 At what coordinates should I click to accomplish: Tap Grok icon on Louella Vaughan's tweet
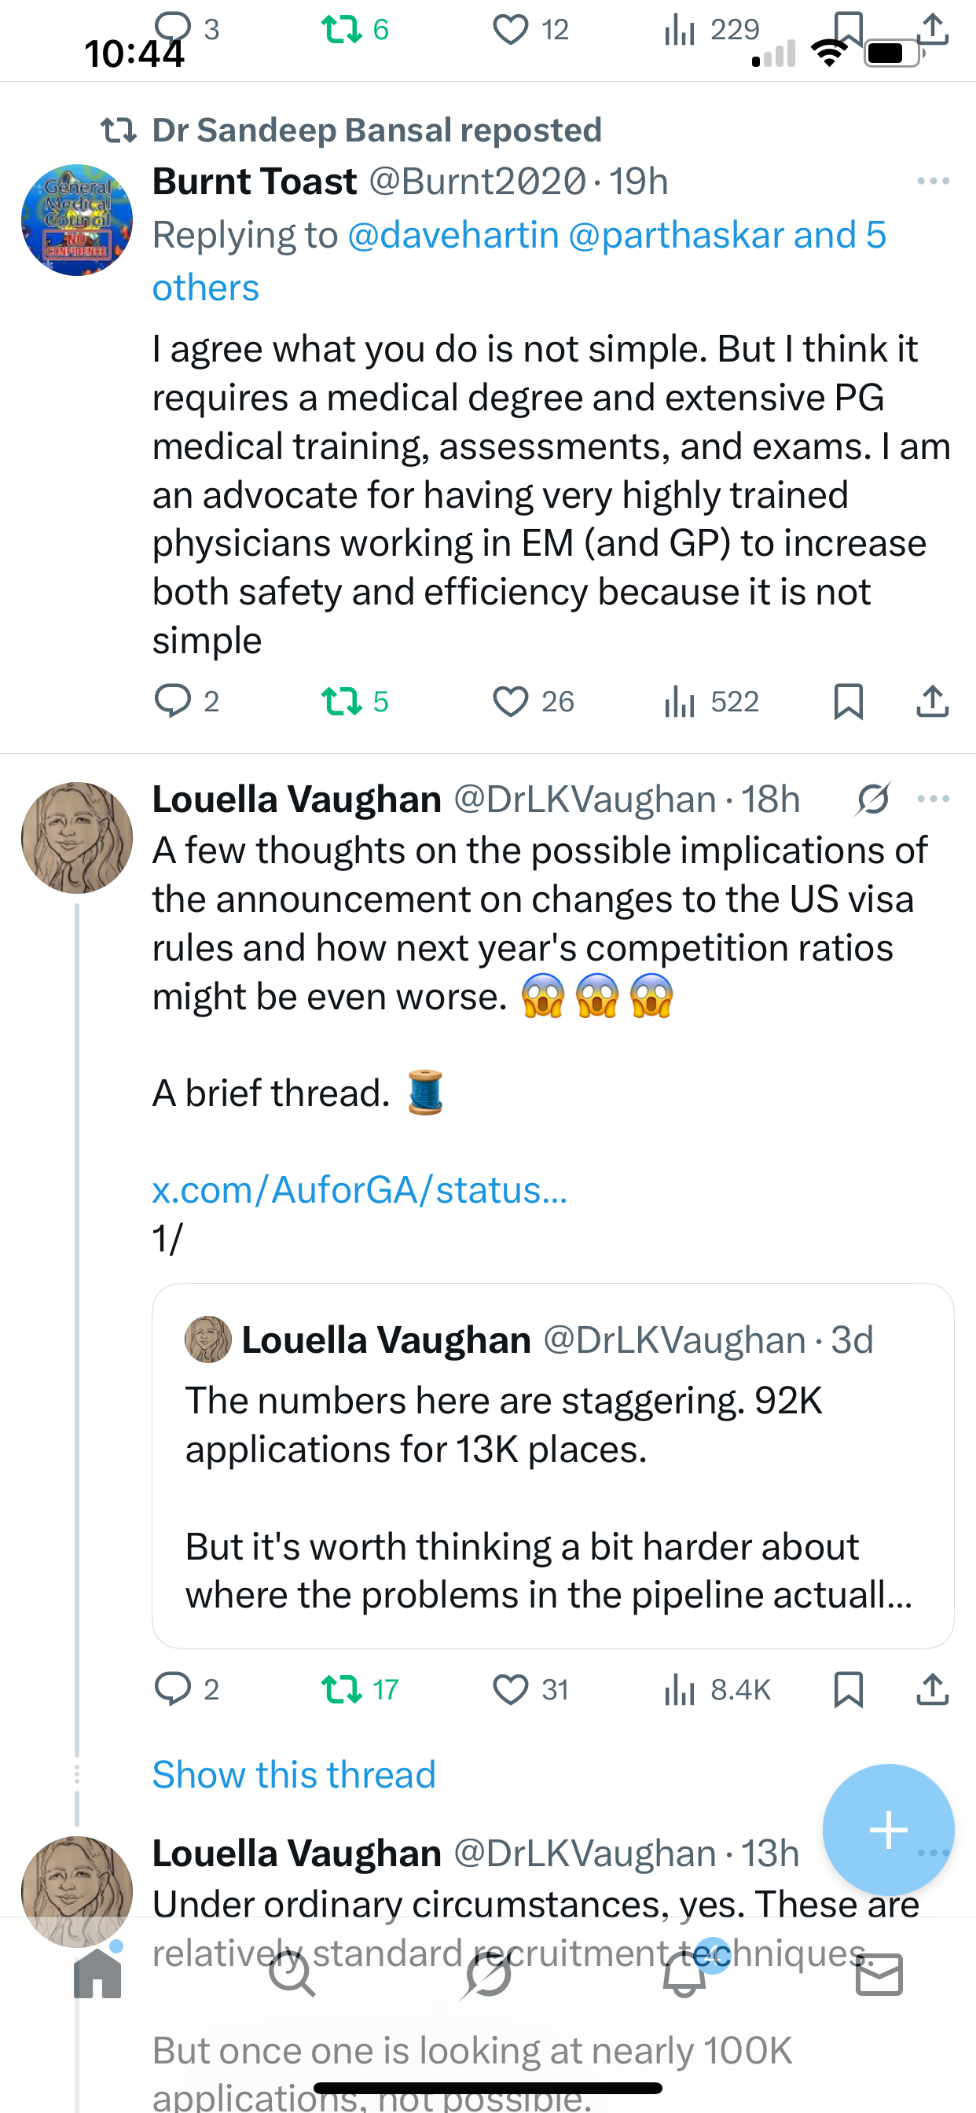pyautogui.click(x=872, y=799)
